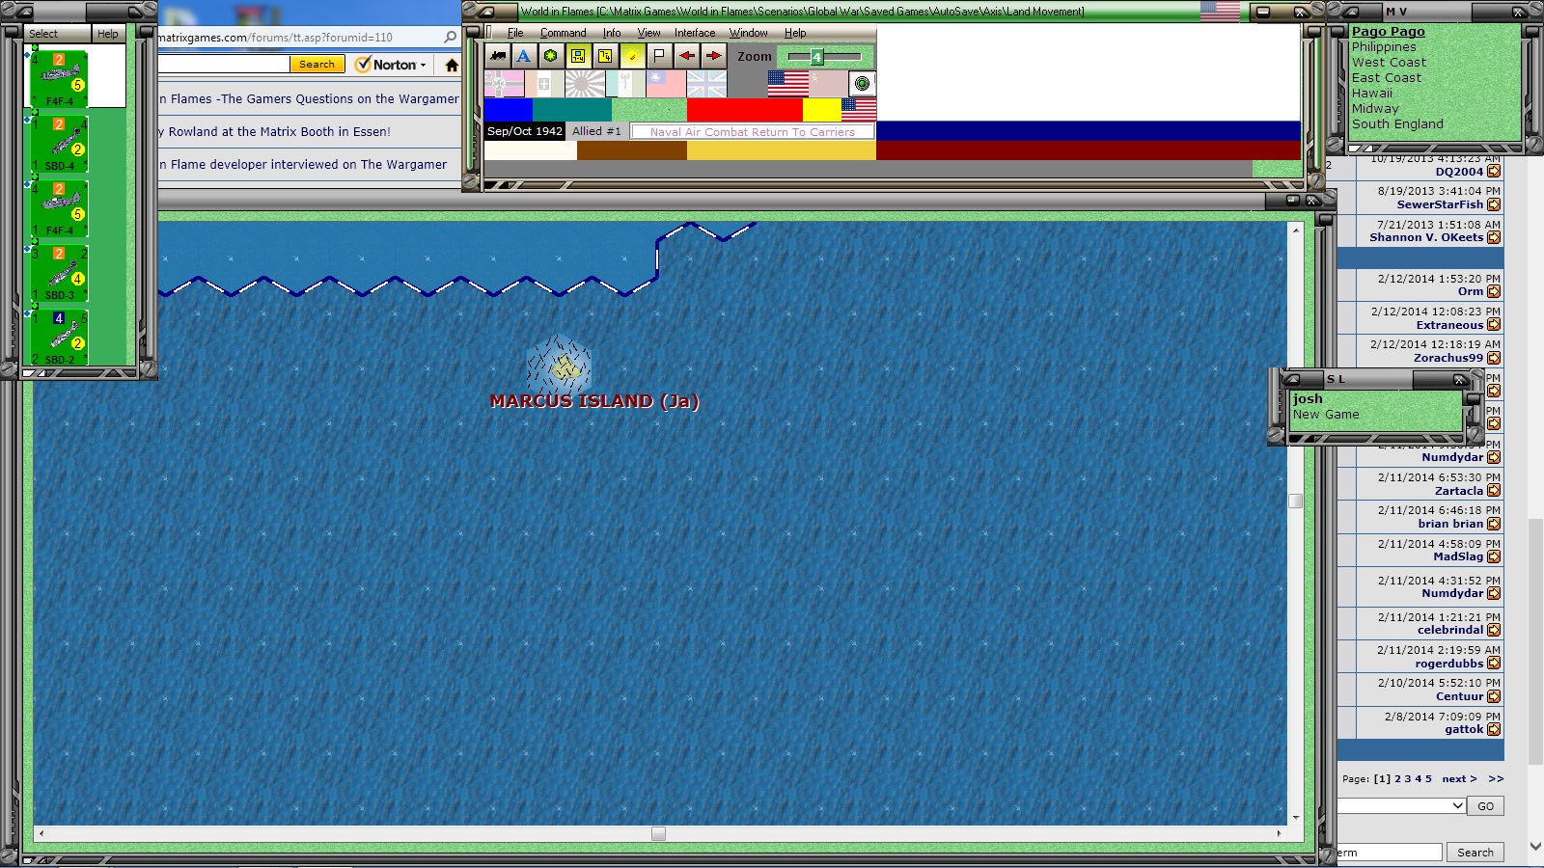Open forum poster link SewerStarFish
The width and height of the screenshot is (1544, 868).
coord(1440,204)
